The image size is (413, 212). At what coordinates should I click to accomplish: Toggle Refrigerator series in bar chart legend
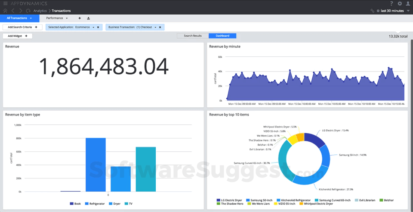[x=95, y=204]
